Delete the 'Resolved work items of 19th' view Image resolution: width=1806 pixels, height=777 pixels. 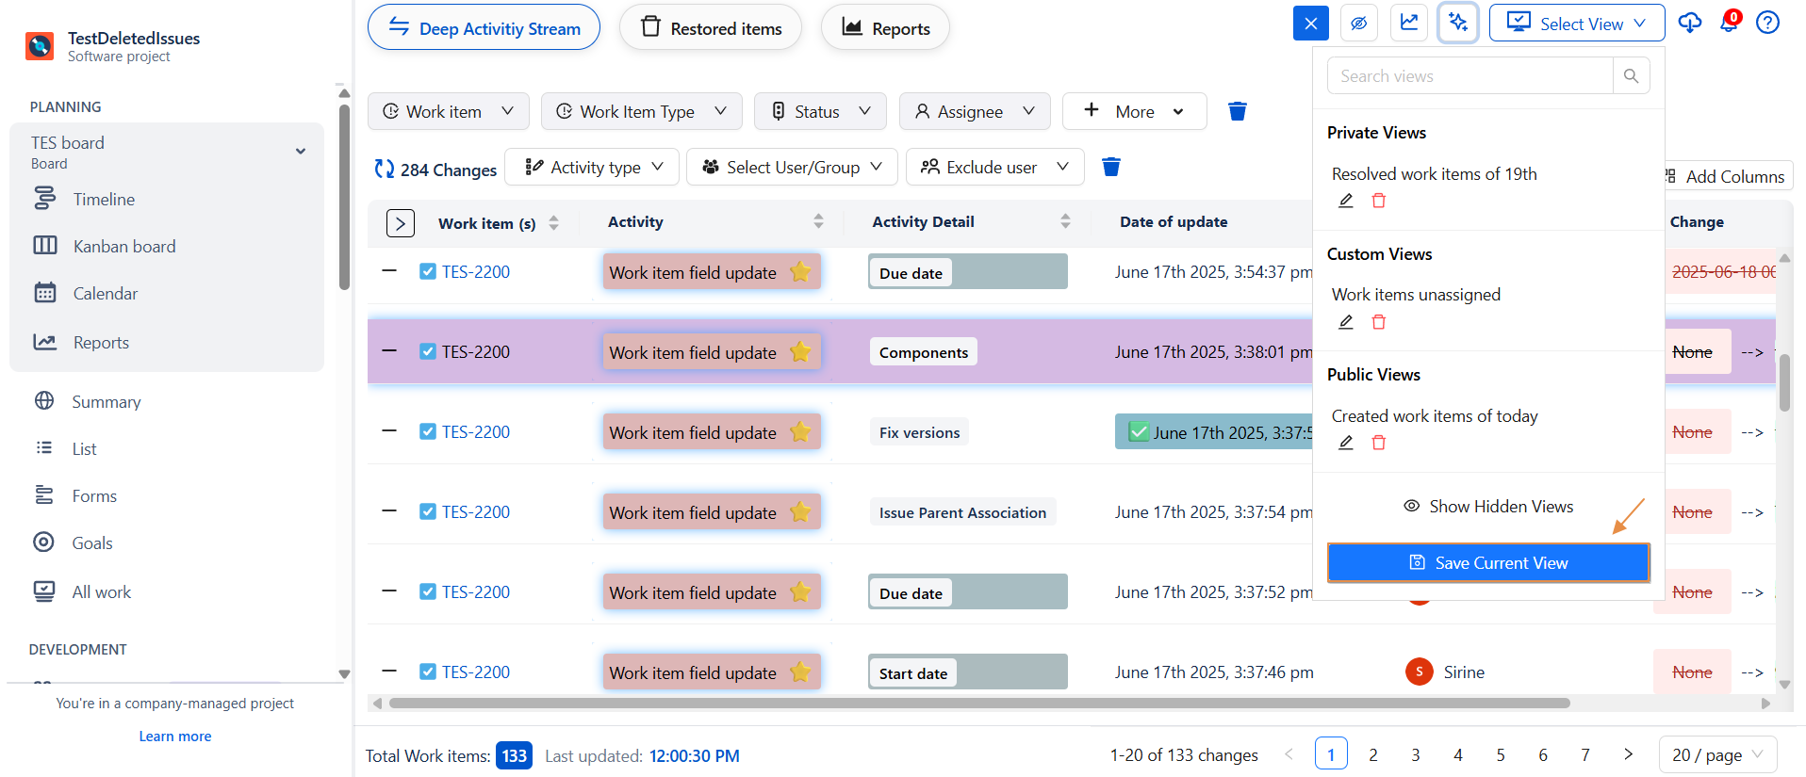(x=1378, y=201)
